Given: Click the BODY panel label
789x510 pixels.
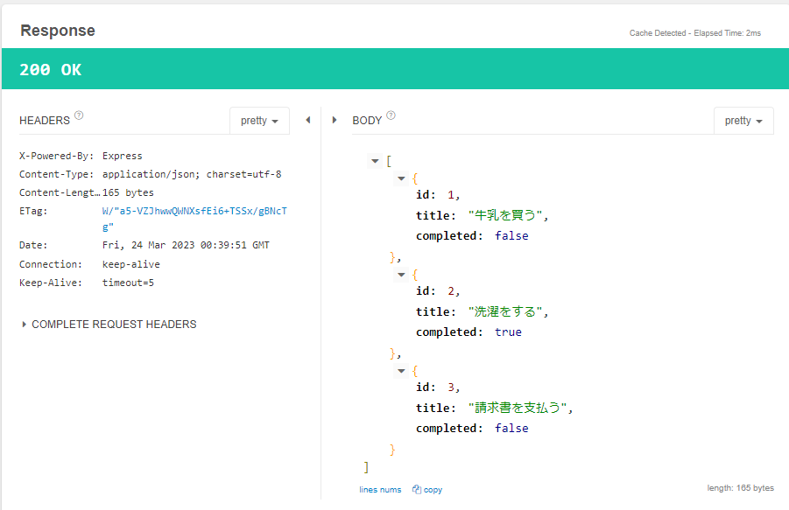Looking at the screenshot, I should (365, 120).
